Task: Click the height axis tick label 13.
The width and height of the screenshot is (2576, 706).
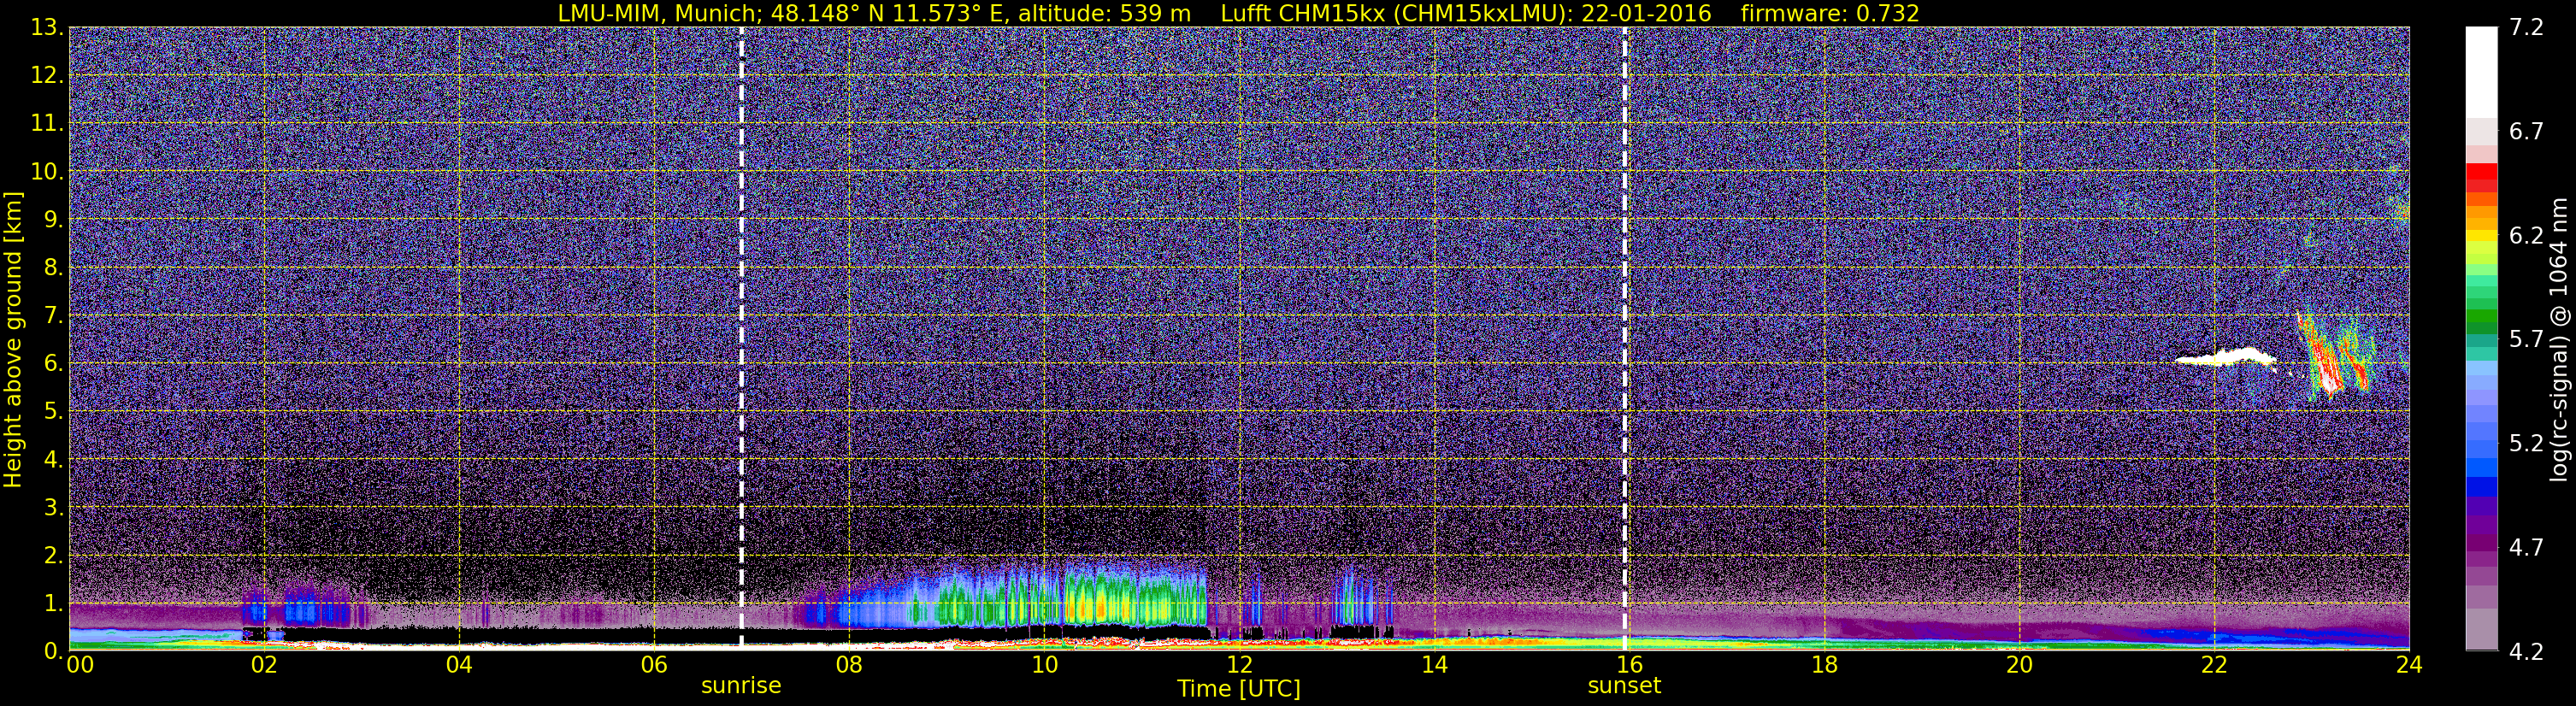Action: [47, 28]
